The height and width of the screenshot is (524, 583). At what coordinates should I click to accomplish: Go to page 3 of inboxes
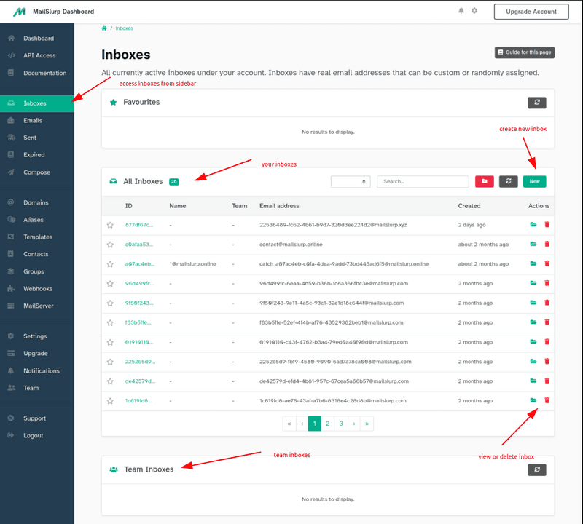tap(341, 423)
